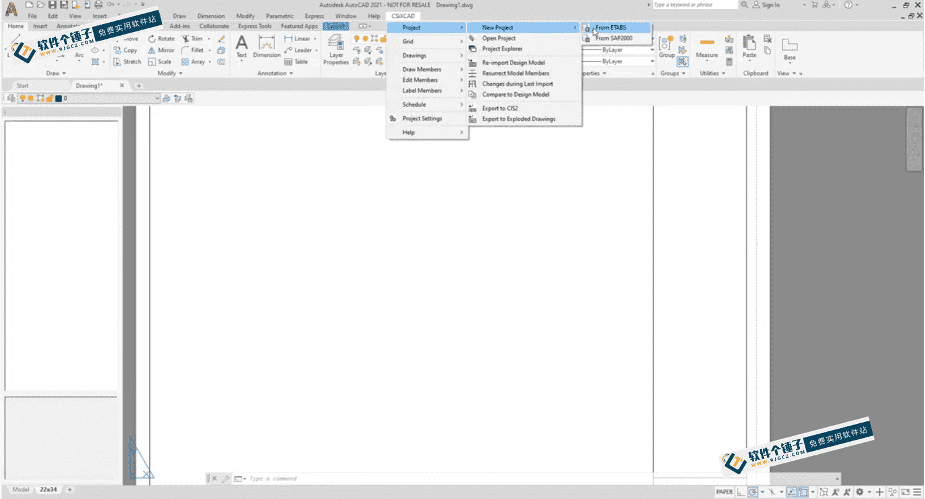Add a new drawing tab with plus button

pyautogui.click(x=139, y=86)
